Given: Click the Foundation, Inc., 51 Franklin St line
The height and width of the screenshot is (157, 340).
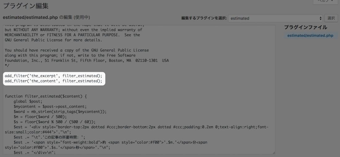Looking at the screenshot, I should click(x=87, y=61).
